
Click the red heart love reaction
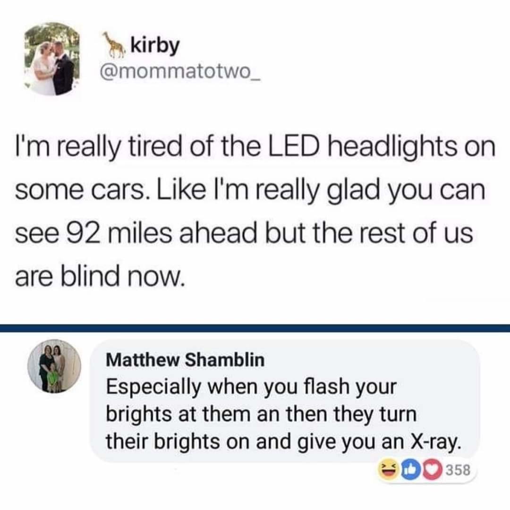tap(432, 470)
